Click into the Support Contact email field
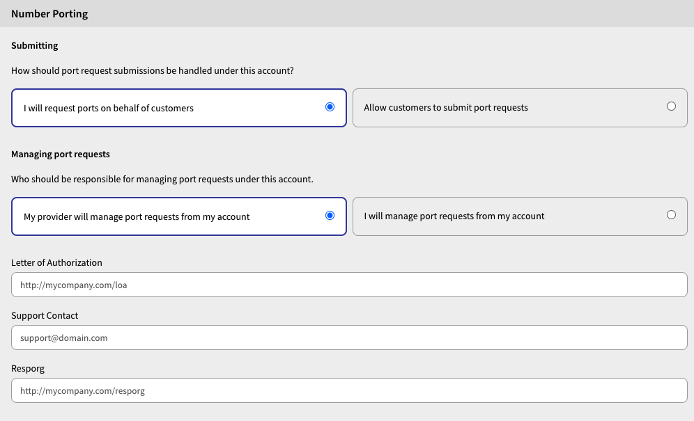Image resolution: width=694 pixels, height=421 pixels. tap(349, 338)
